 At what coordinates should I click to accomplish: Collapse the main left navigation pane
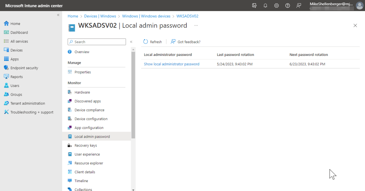pyautogui.click(x=58, y=15)
